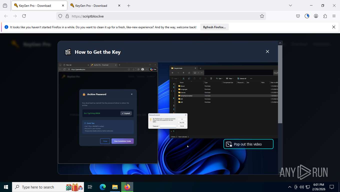
Task: Bookmark this page with star
Action: coord(262,16)
